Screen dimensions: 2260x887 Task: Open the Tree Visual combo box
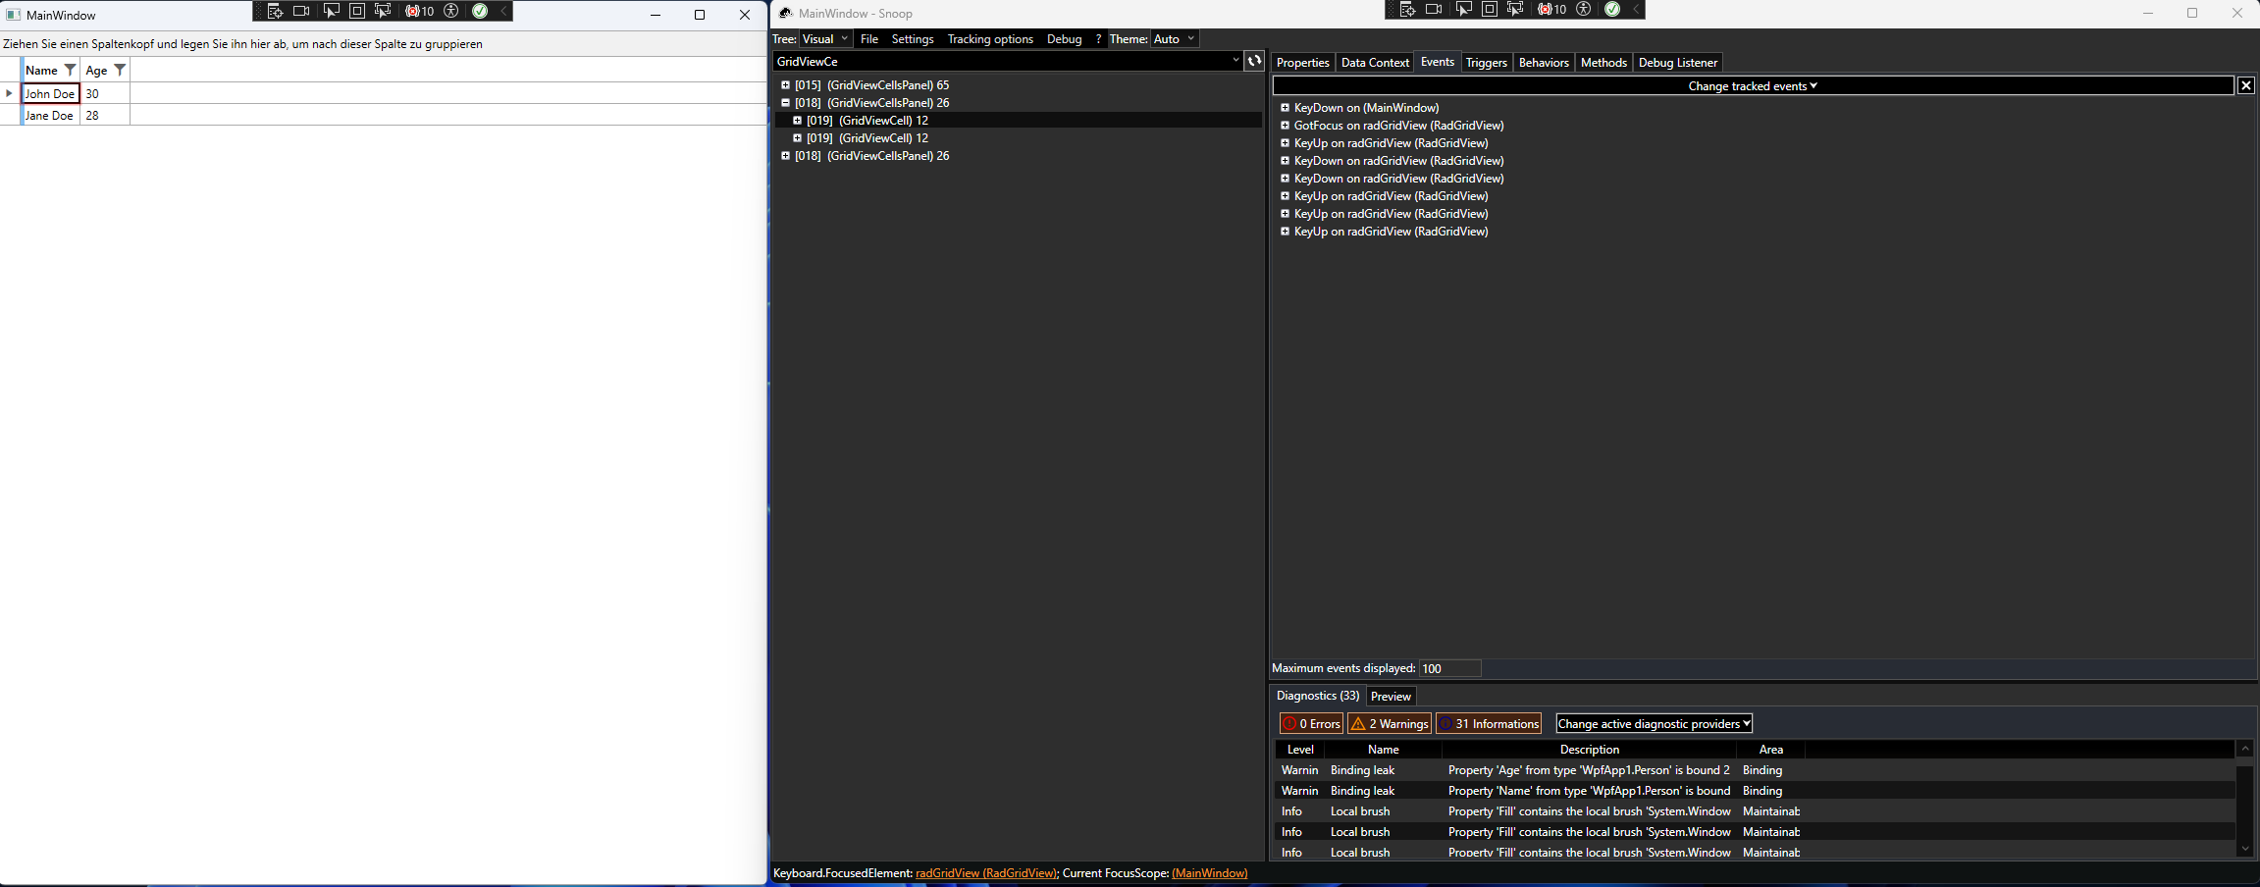(825, 38)
